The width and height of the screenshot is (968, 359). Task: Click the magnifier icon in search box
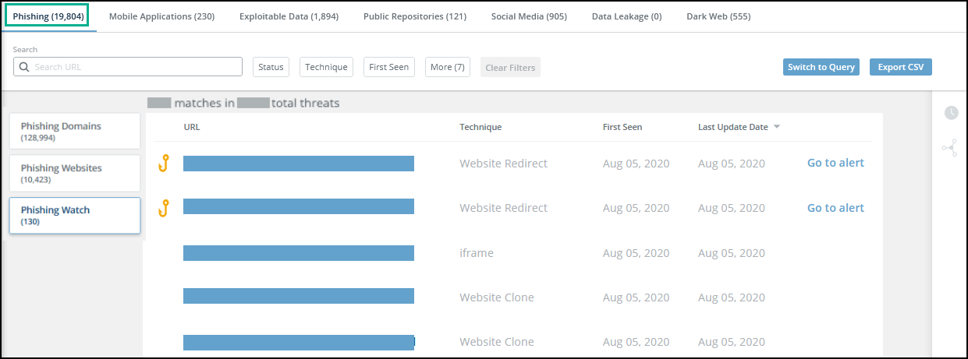[x=24, y=67]
